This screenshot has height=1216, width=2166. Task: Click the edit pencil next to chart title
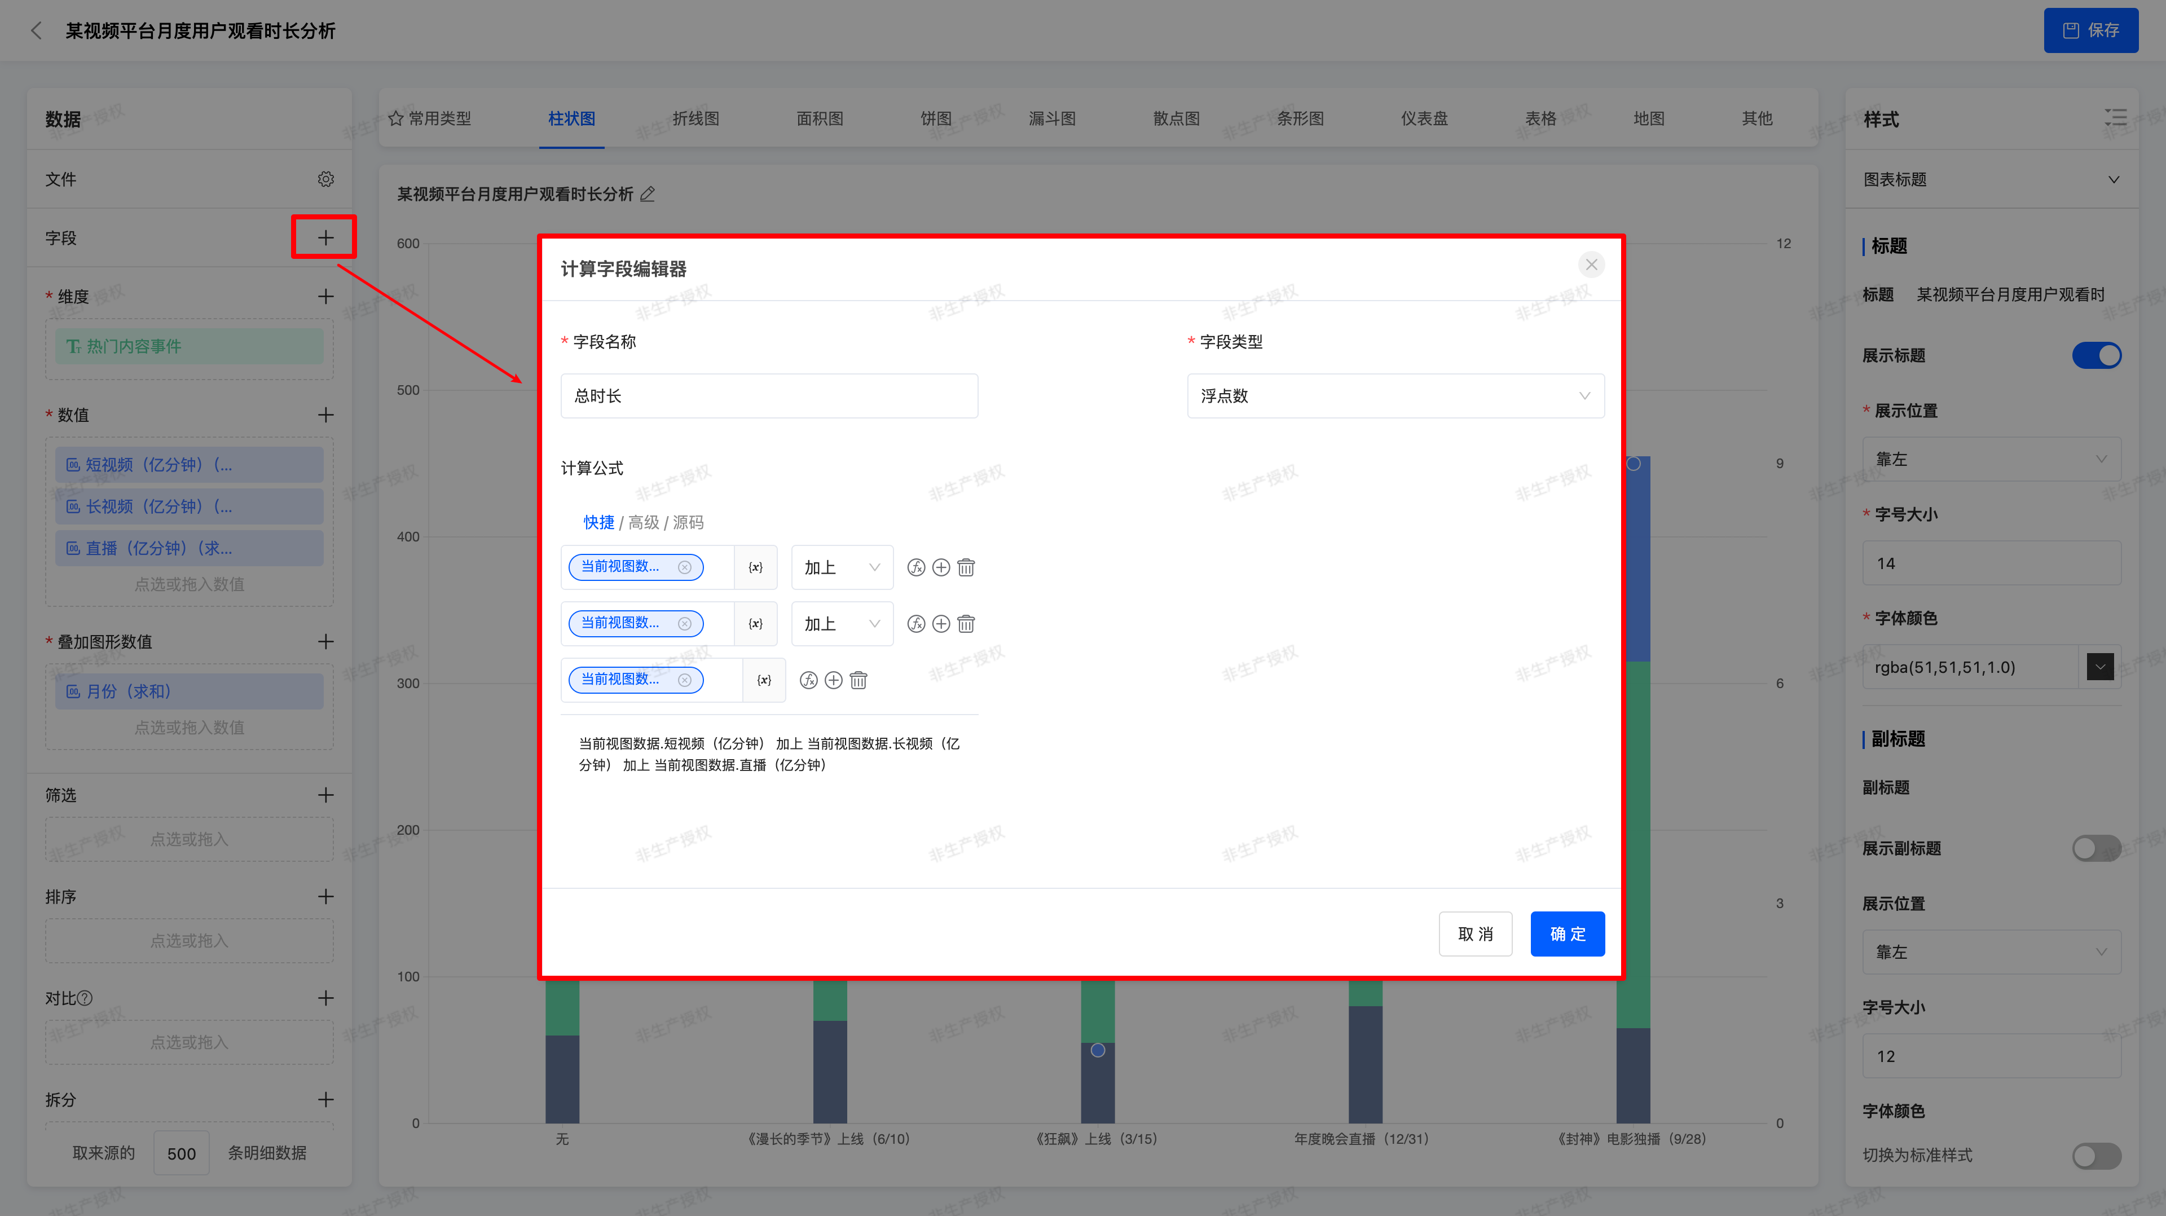tap(648, 194)
